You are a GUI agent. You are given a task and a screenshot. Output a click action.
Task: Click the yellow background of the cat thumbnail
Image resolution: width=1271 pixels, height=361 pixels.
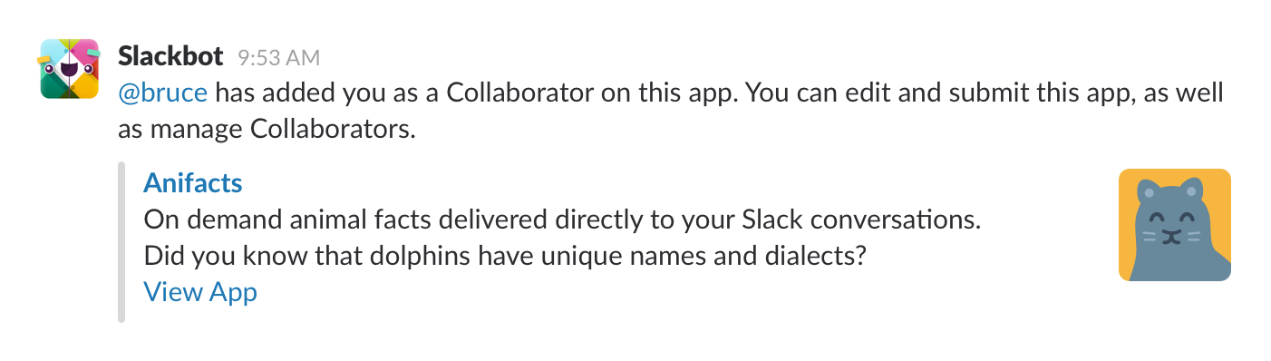click(x=1215, y=186)
